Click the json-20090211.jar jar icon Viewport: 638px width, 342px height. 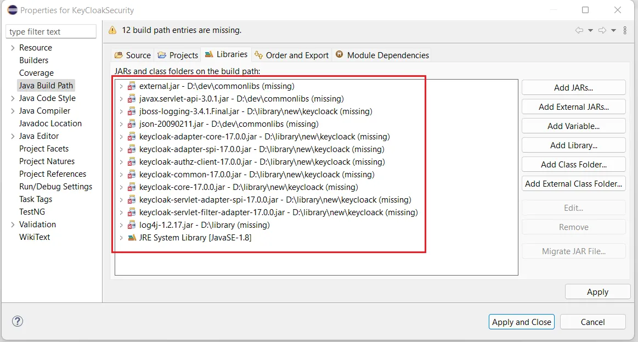coord(132,124)
